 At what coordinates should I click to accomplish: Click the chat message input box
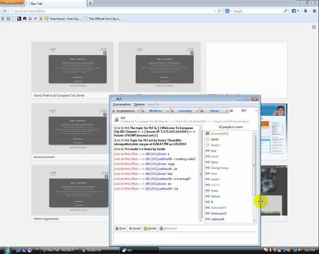coord(185,238)
